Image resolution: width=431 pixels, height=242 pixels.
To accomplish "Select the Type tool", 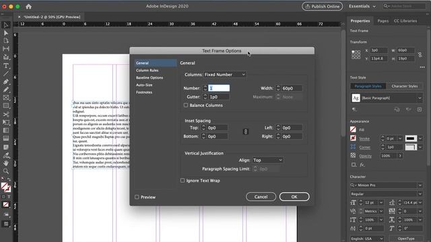I will pyautogui.click(x=6, y=66).
